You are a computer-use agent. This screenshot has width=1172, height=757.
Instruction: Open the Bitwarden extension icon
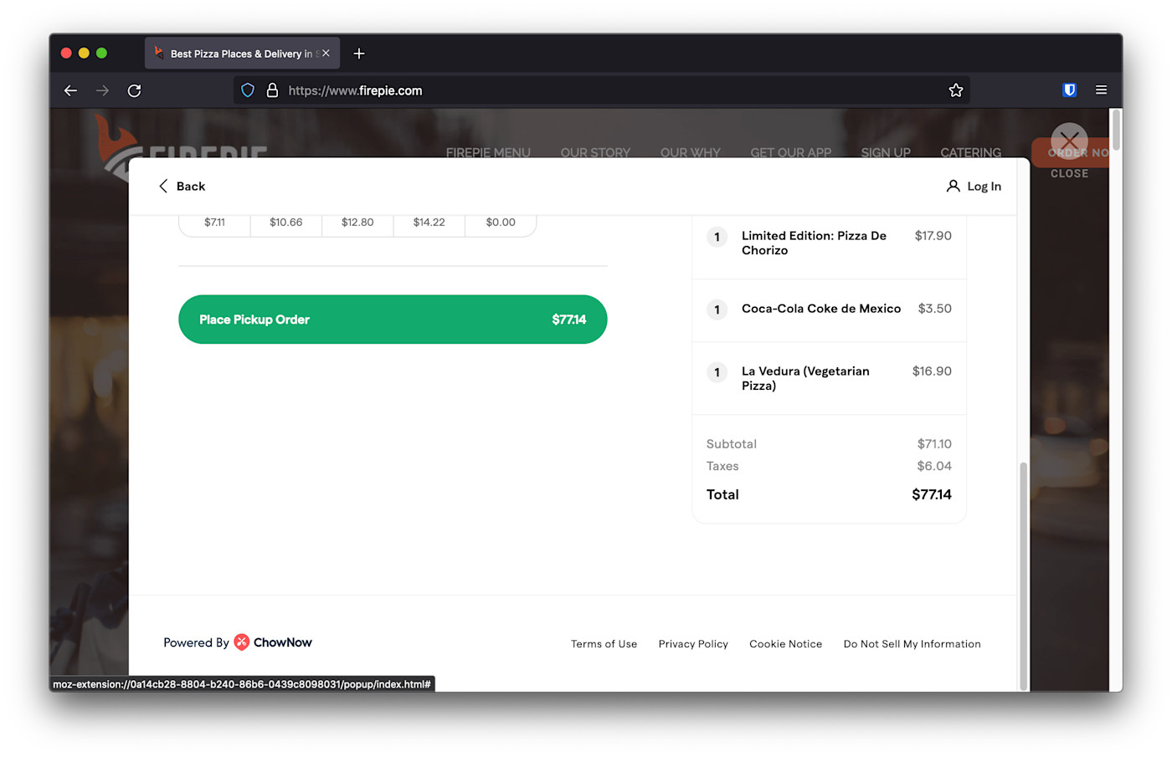coord(1069,90)
